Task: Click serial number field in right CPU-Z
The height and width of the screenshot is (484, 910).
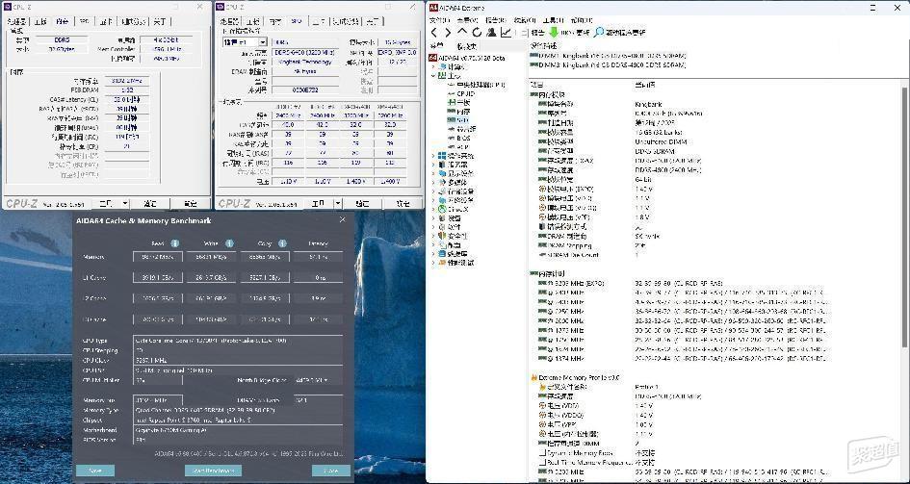Action: coord(305,90)
